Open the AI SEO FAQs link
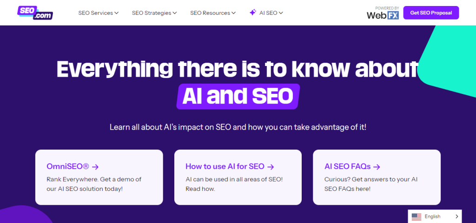The width and height of the screenshot is (476, 223). click(348, 166)
